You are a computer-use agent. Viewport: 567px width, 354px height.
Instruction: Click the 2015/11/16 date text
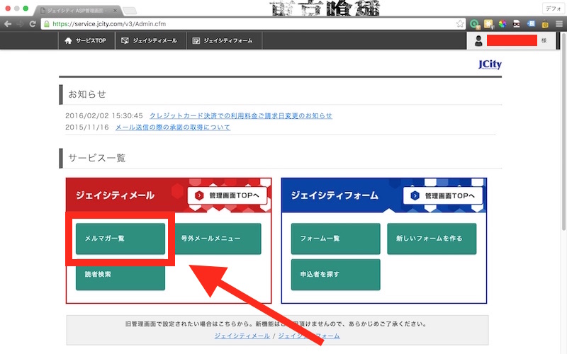coord(86,127)
